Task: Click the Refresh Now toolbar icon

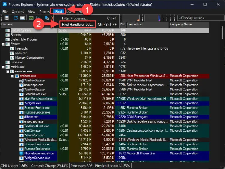Action: pos(15,18)
